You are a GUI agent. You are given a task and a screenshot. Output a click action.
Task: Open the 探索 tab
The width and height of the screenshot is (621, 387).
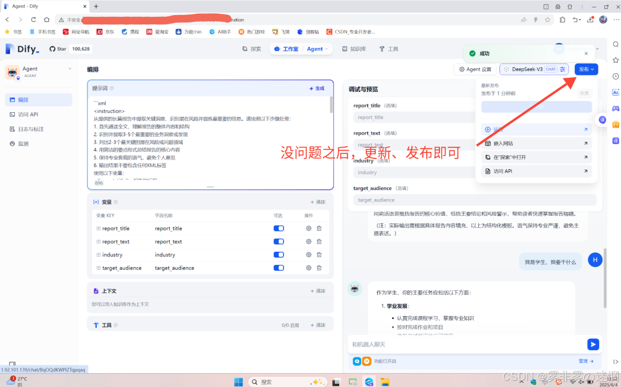tap(252, 49)
